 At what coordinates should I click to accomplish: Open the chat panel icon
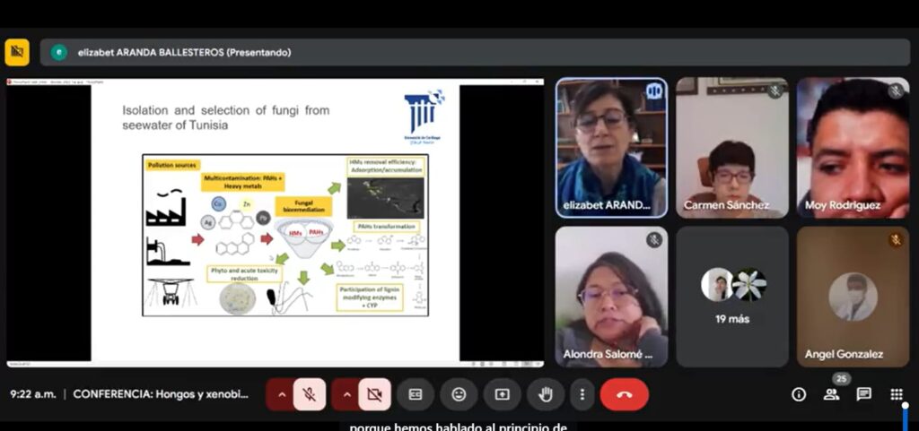[x=863, y=394]
